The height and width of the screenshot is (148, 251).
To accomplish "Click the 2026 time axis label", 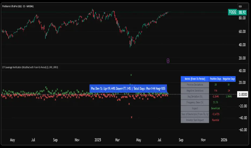I will coord(224,140).
